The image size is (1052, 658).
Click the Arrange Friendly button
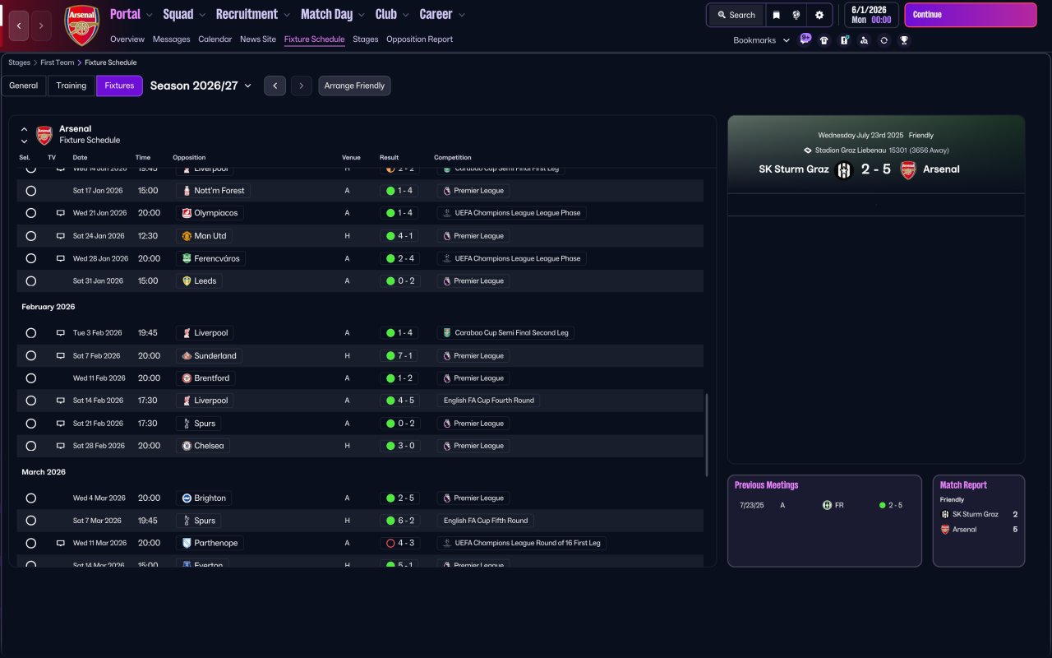pyautogui.click(x=354, y=86)
